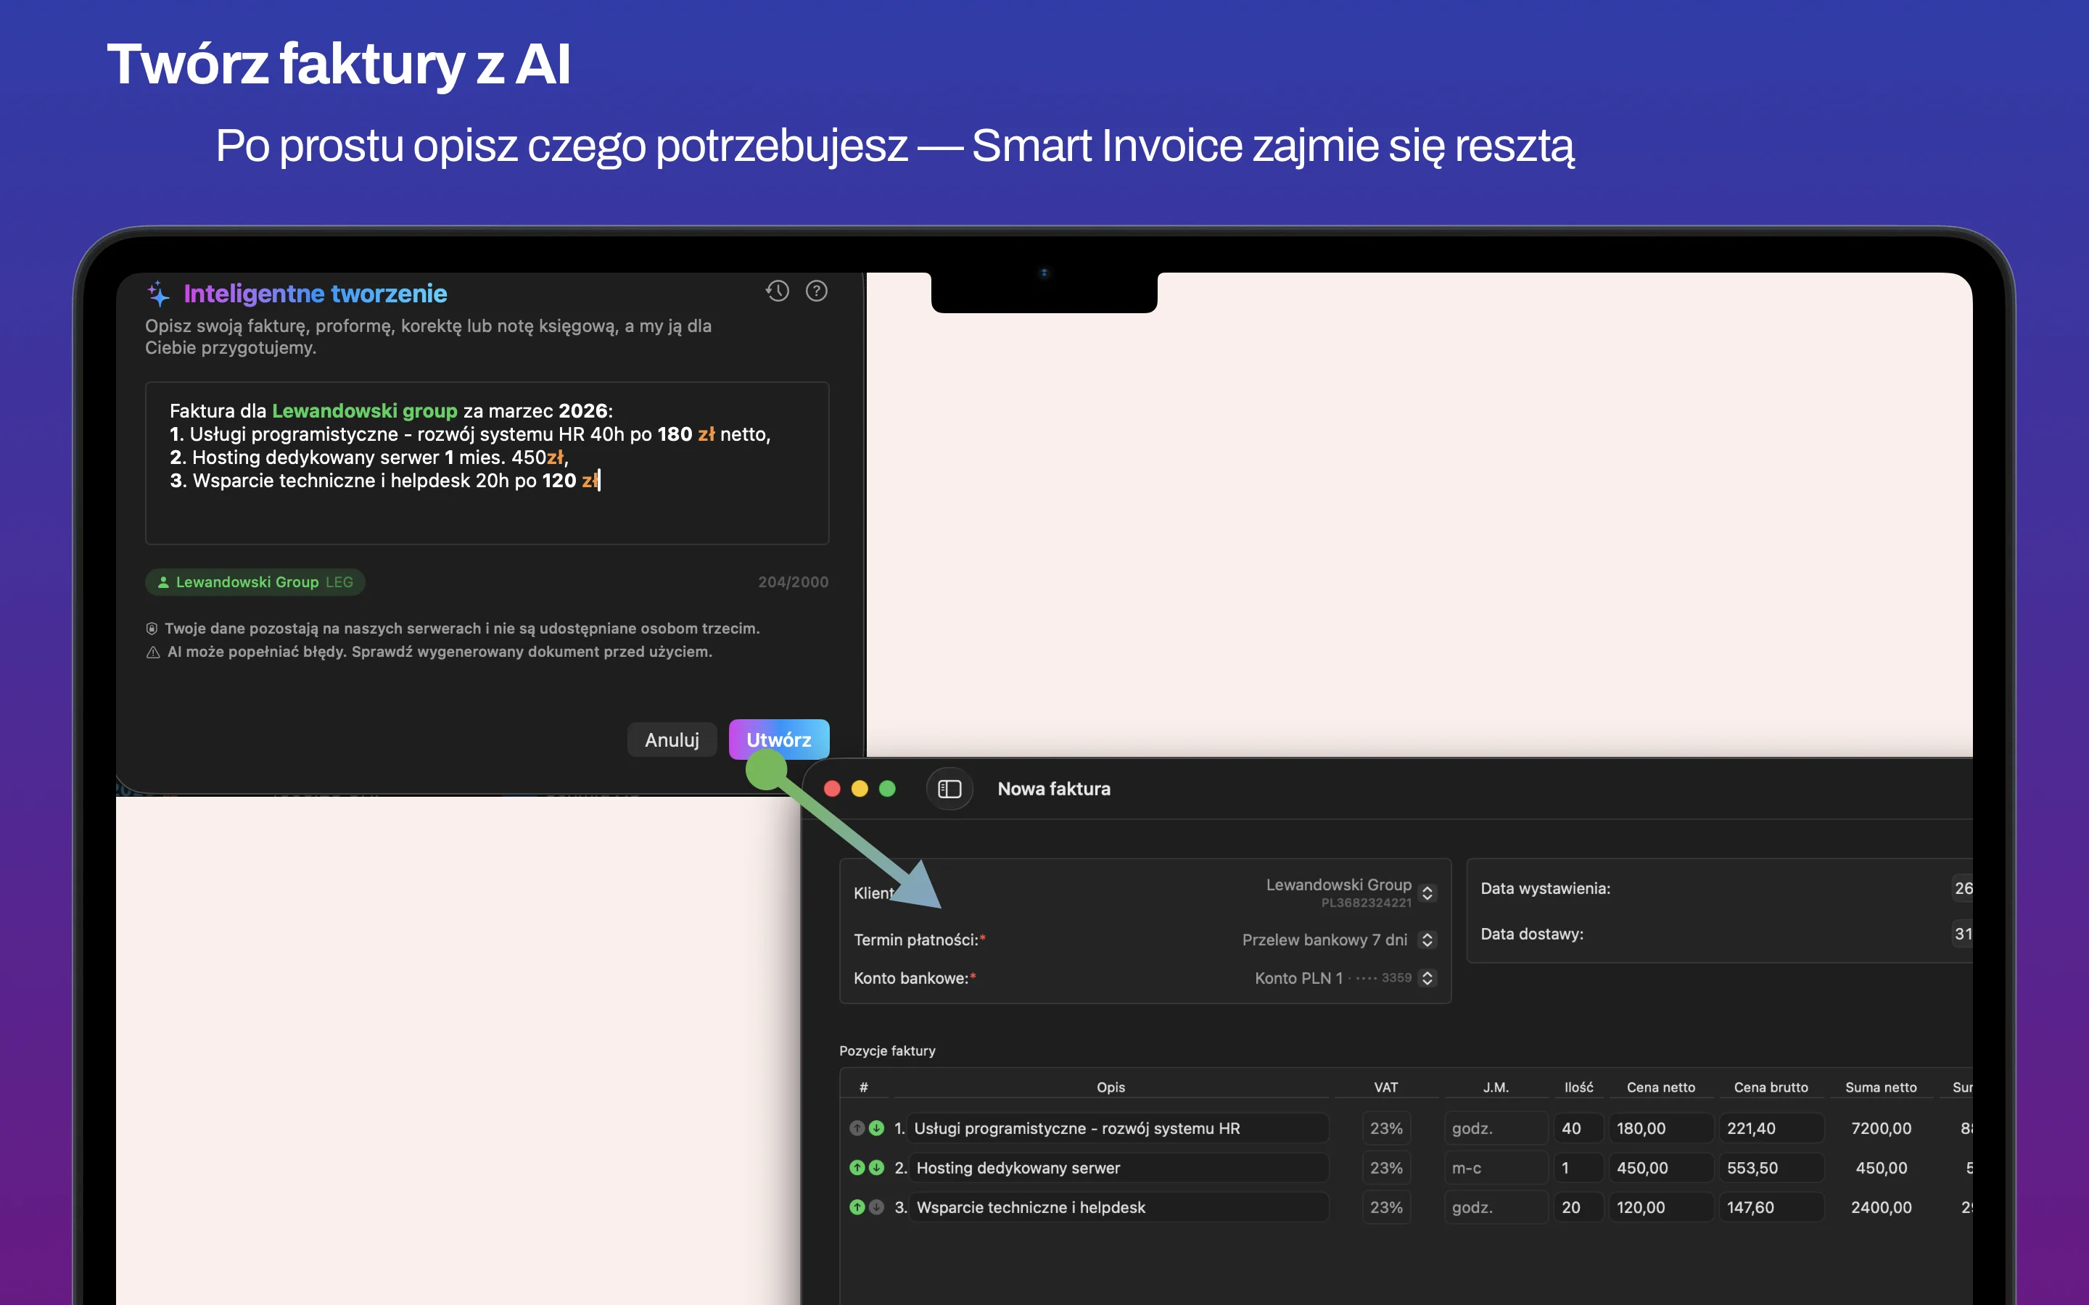2089x1305 pixels.
Task: Open unit 'godz.' selector on row 1
Action: [1496, 1128]
